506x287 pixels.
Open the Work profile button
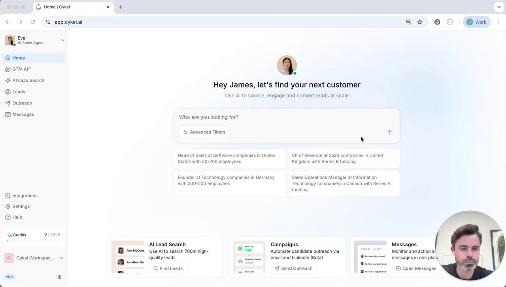pos(476,22)
